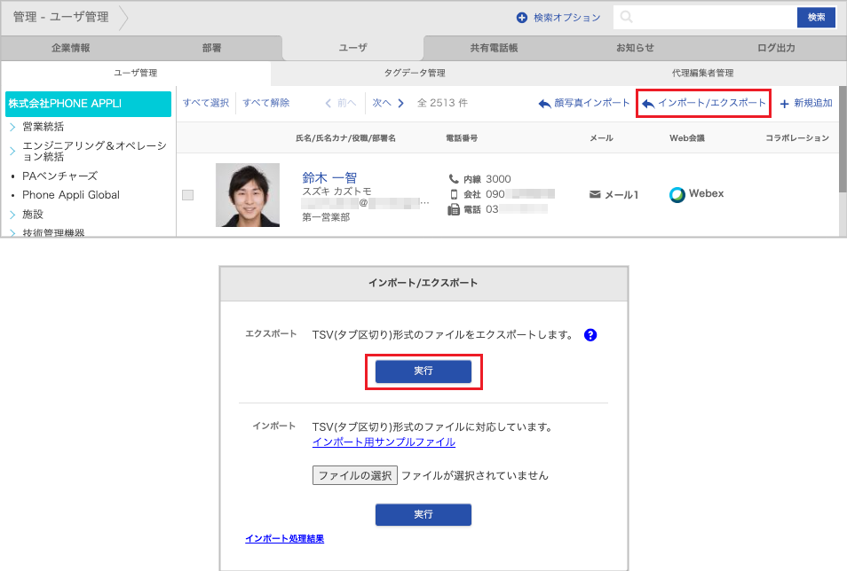Click the plus icon beside 検索オプション

coord(522,18)
